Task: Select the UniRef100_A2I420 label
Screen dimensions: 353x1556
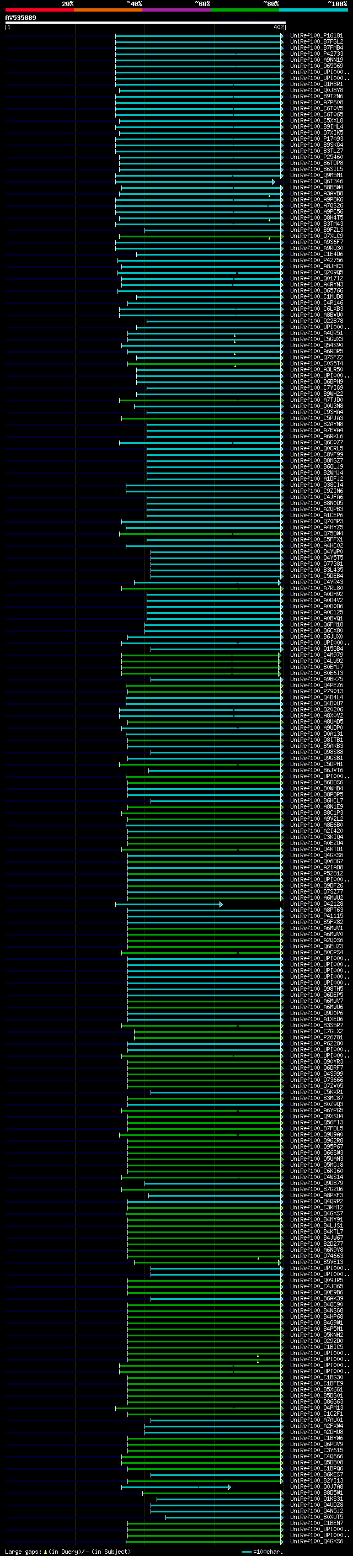Action: (x=317, y=831)
